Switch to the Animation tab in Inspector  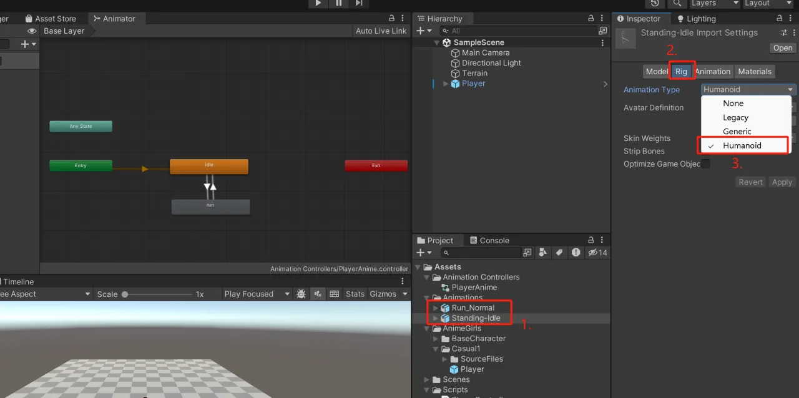(712, 71)
